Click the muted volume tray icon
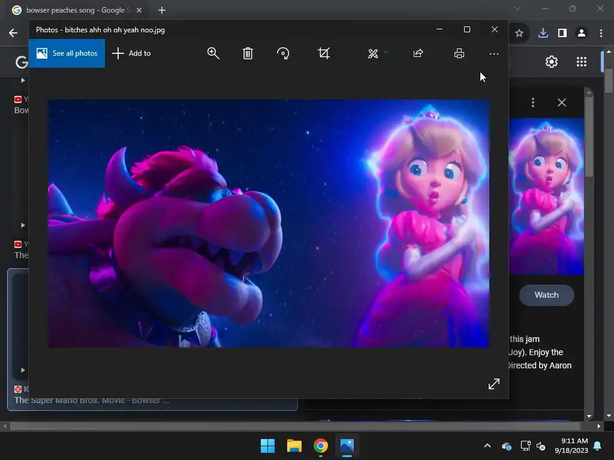 coord(541,446)
